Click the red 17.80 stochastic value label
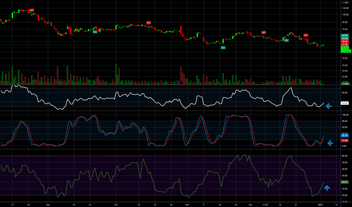Image resolution: width=352 pixels, height=207 pixels. 344,140
